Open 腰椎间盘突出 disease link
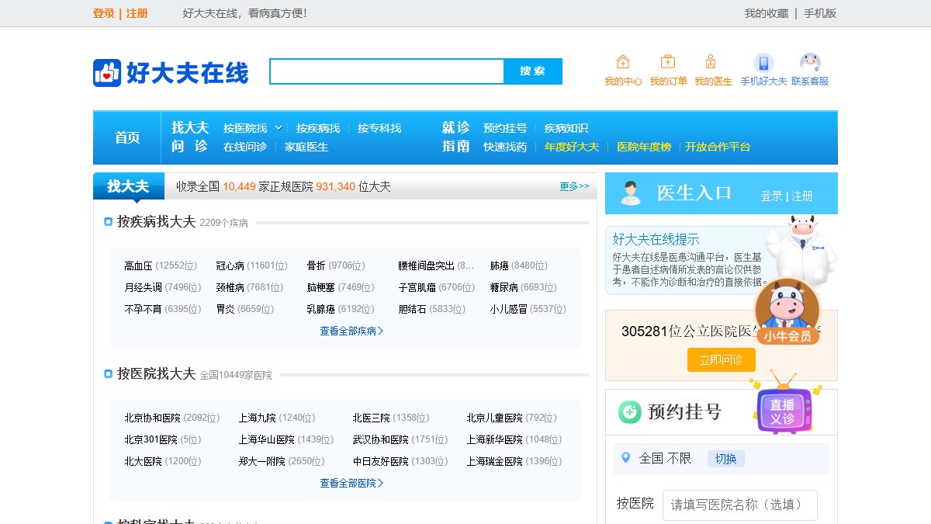 427,265
